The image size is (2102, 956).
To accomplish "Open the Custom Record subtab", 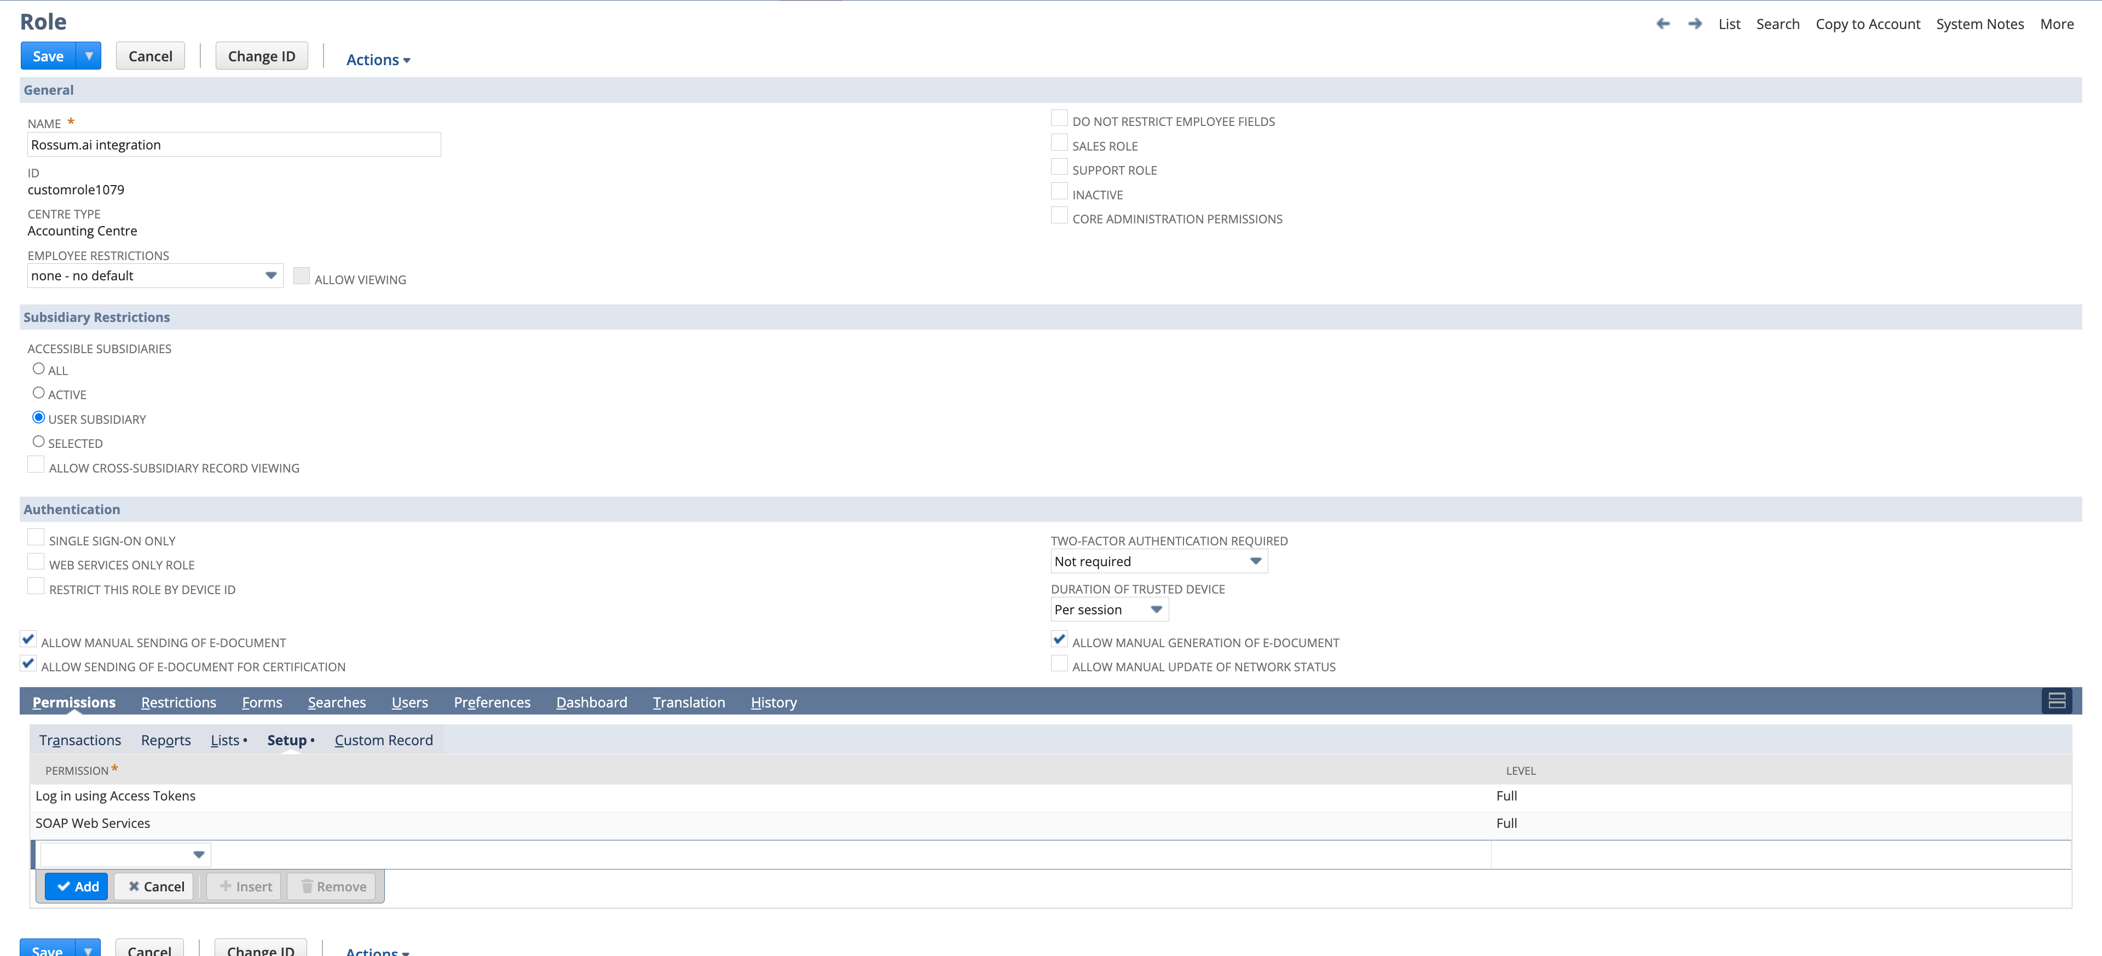I will pyautogui.click(x=384, y=740).
